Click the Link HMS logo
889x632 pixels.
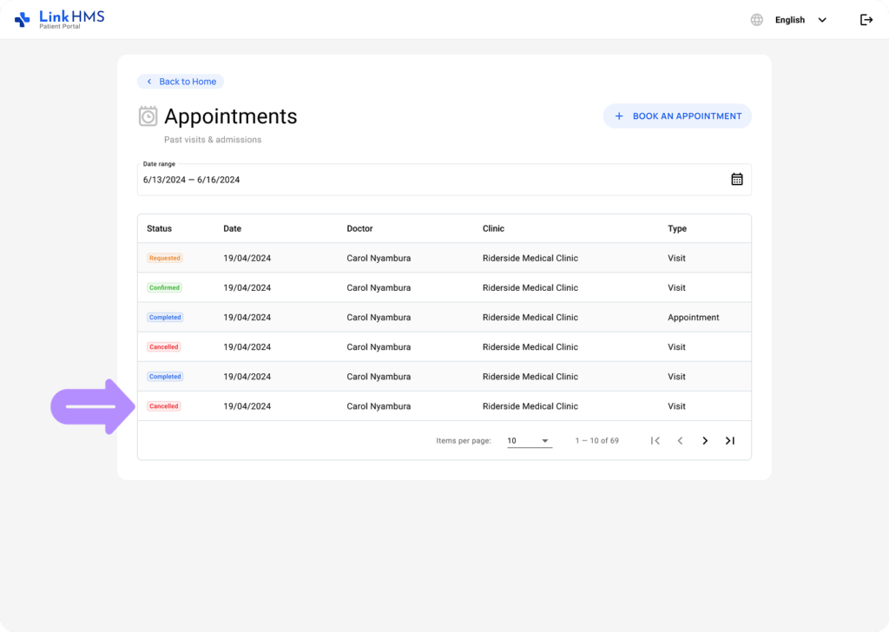[60, 19]
